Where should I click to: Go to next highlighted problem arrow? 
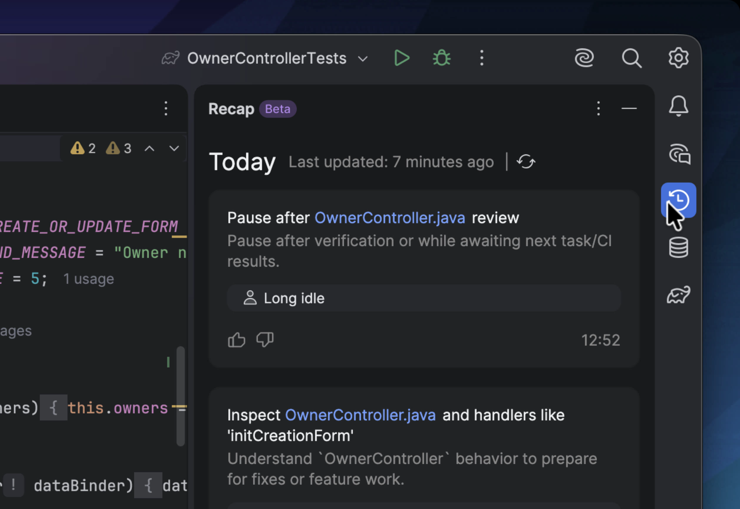[x=174, y=149]
